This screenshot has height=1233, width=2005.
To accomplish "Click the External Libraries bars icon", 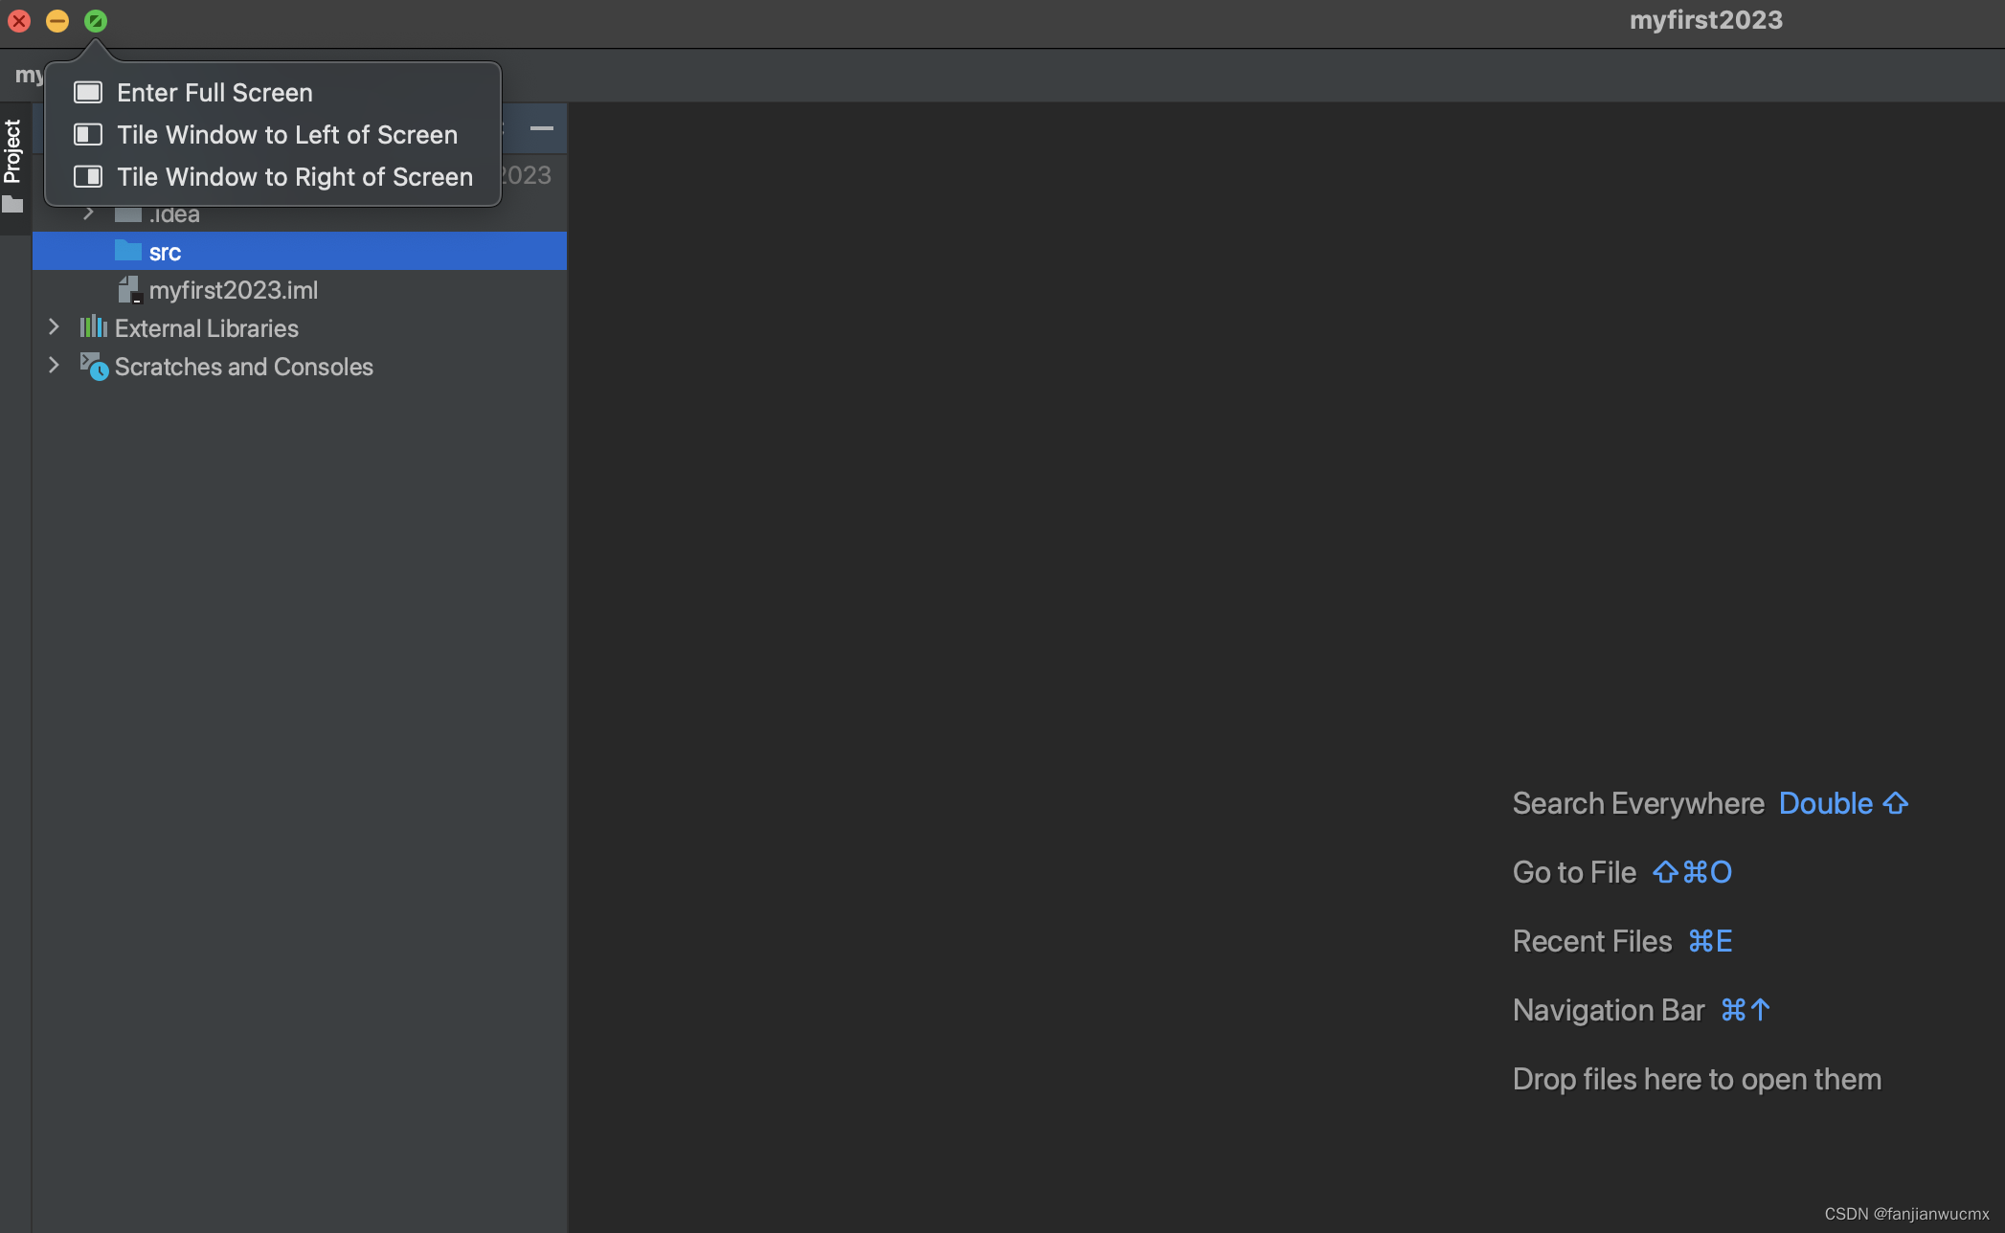I will pyautogui.click(x=93, y=327).
